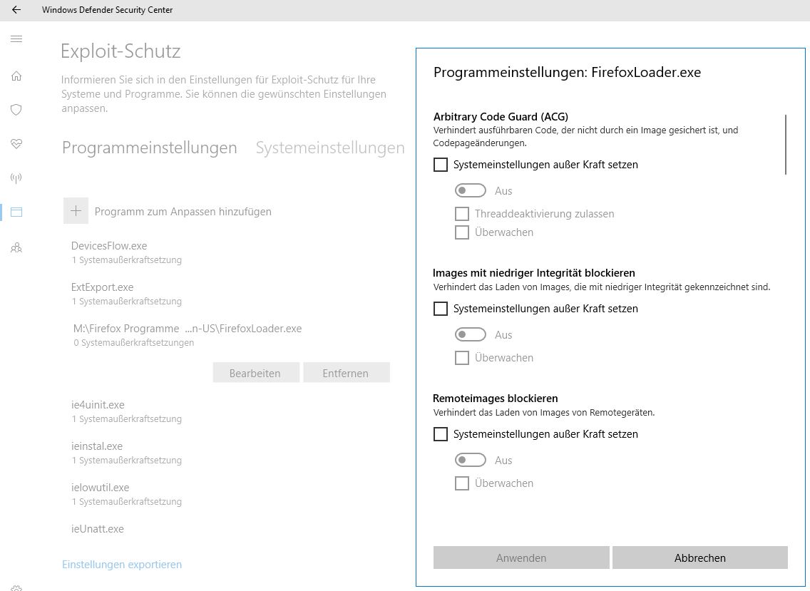Open Family options people icon
This screenshot has width=810, height=591.
[16, 247]
